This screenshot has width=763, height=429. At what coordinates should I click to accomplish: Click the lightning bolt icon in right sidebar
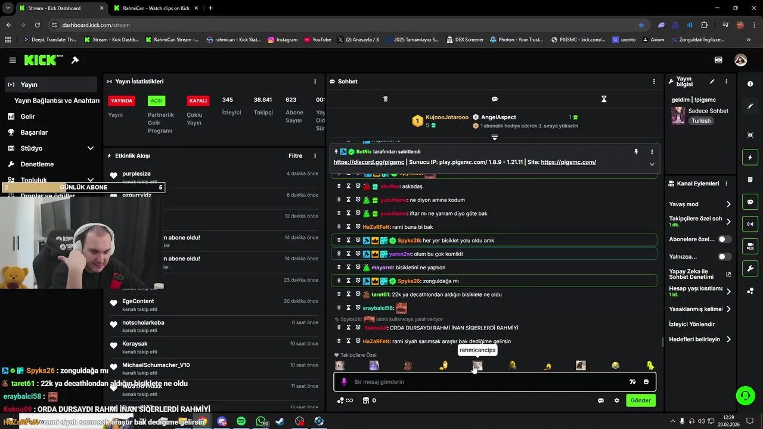click(750, 157)
